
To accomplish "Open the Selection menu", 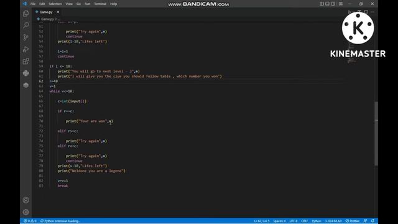I will click(55, 4).
